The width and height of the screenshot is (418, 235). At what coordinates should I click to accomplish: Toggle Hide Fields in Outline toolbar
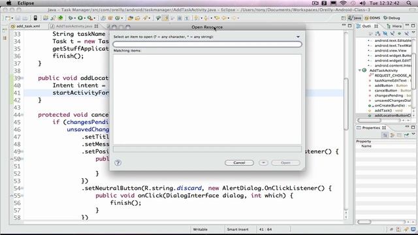coord(385,33)
